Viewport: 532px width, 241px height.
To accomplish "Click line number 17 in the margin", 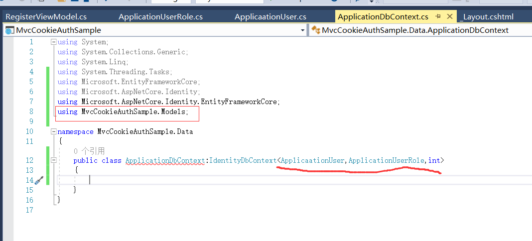I will click(x=29, y=210).
